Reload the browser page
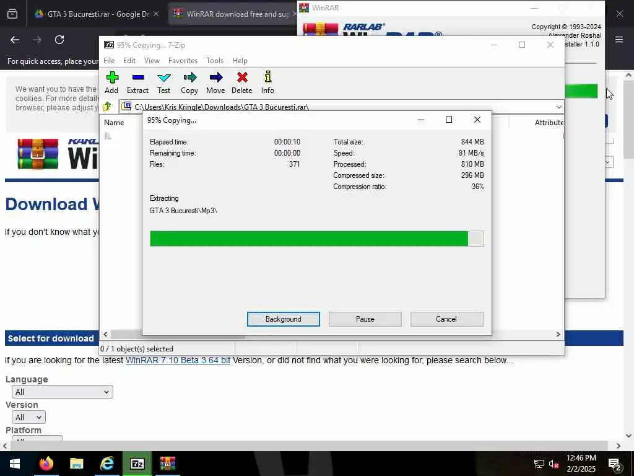Screen dimensions: 634x476 59,40
